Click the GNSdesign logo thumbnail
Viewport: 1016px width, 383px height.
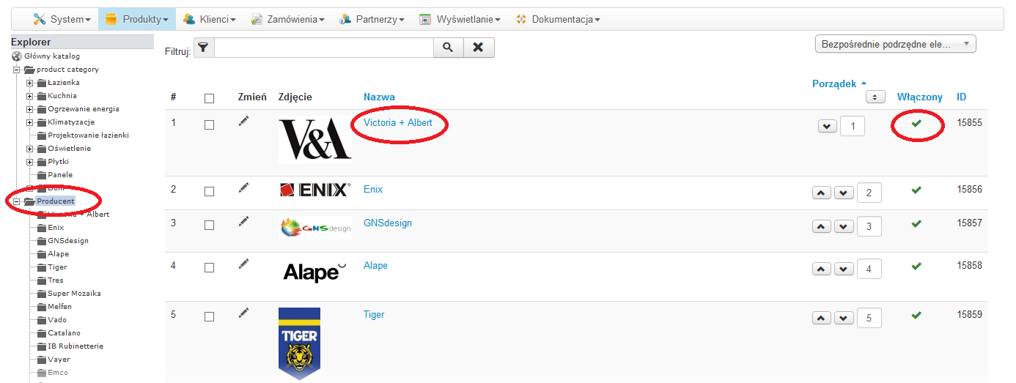(x=315, y=227)
